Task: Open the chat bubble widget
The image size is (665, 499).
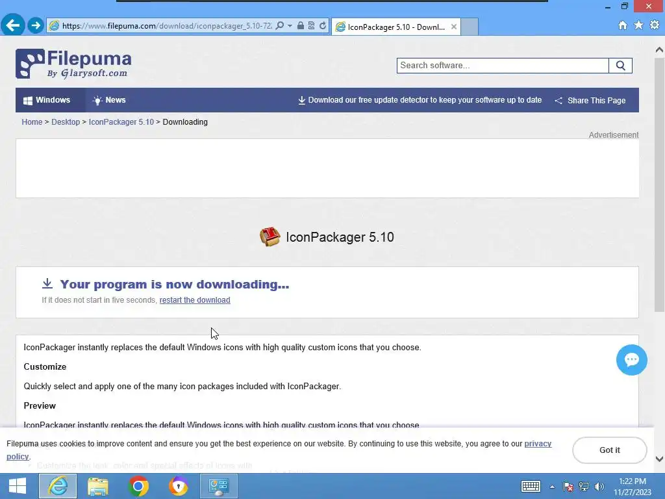Action: (631, 360)
